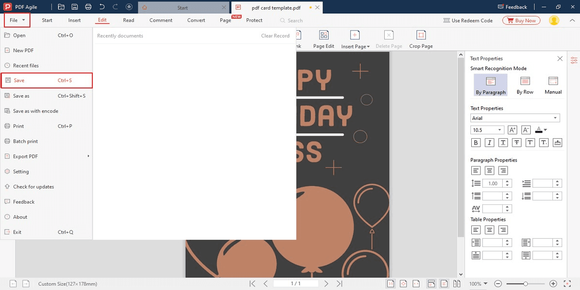
Task: Expand the Insert Page dropdown
Action: point(368,46)
